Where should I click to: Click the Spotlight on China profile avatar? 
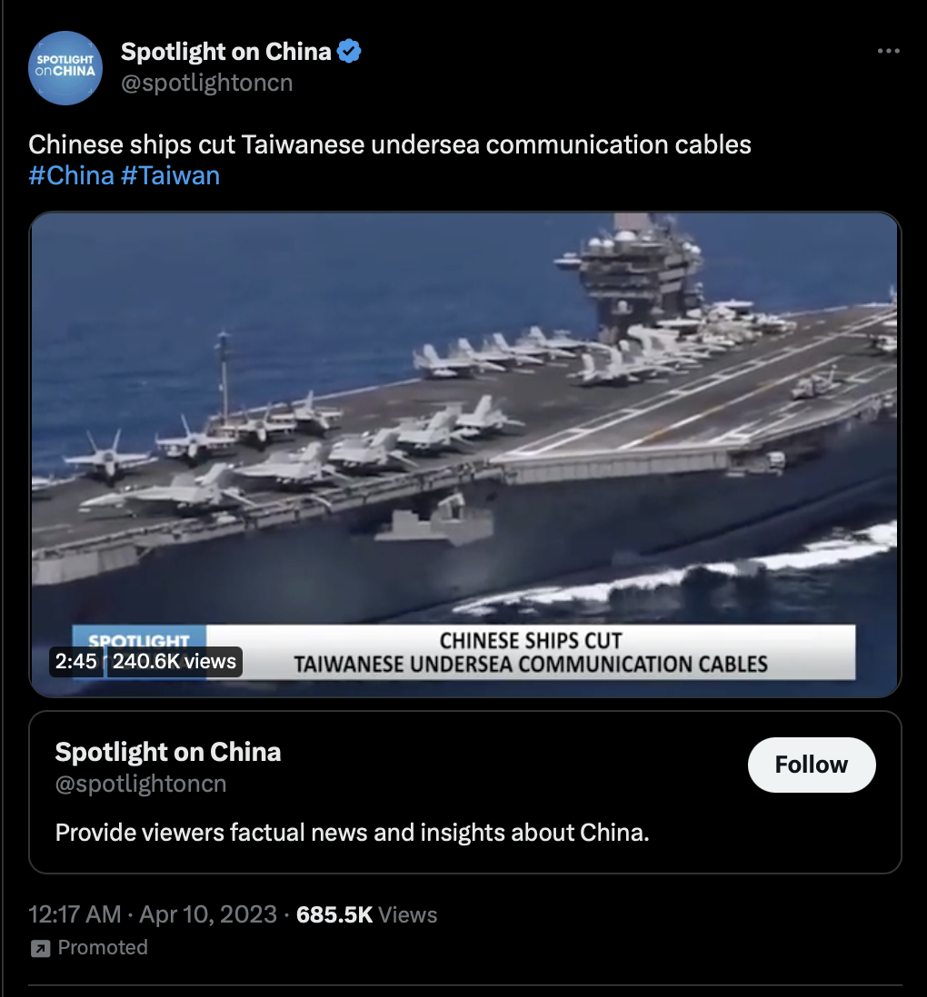65,67
